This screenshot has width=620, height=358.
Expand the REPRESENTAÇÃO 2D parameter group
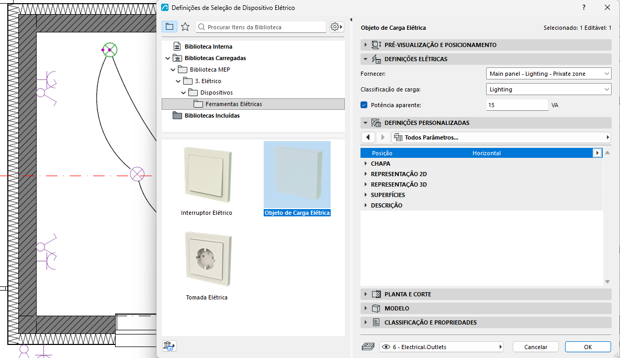(x=365, y=174)
